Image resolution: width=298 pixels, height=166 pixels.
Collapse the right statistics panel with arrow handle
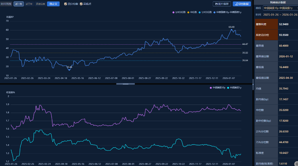(x=253, y=84)
